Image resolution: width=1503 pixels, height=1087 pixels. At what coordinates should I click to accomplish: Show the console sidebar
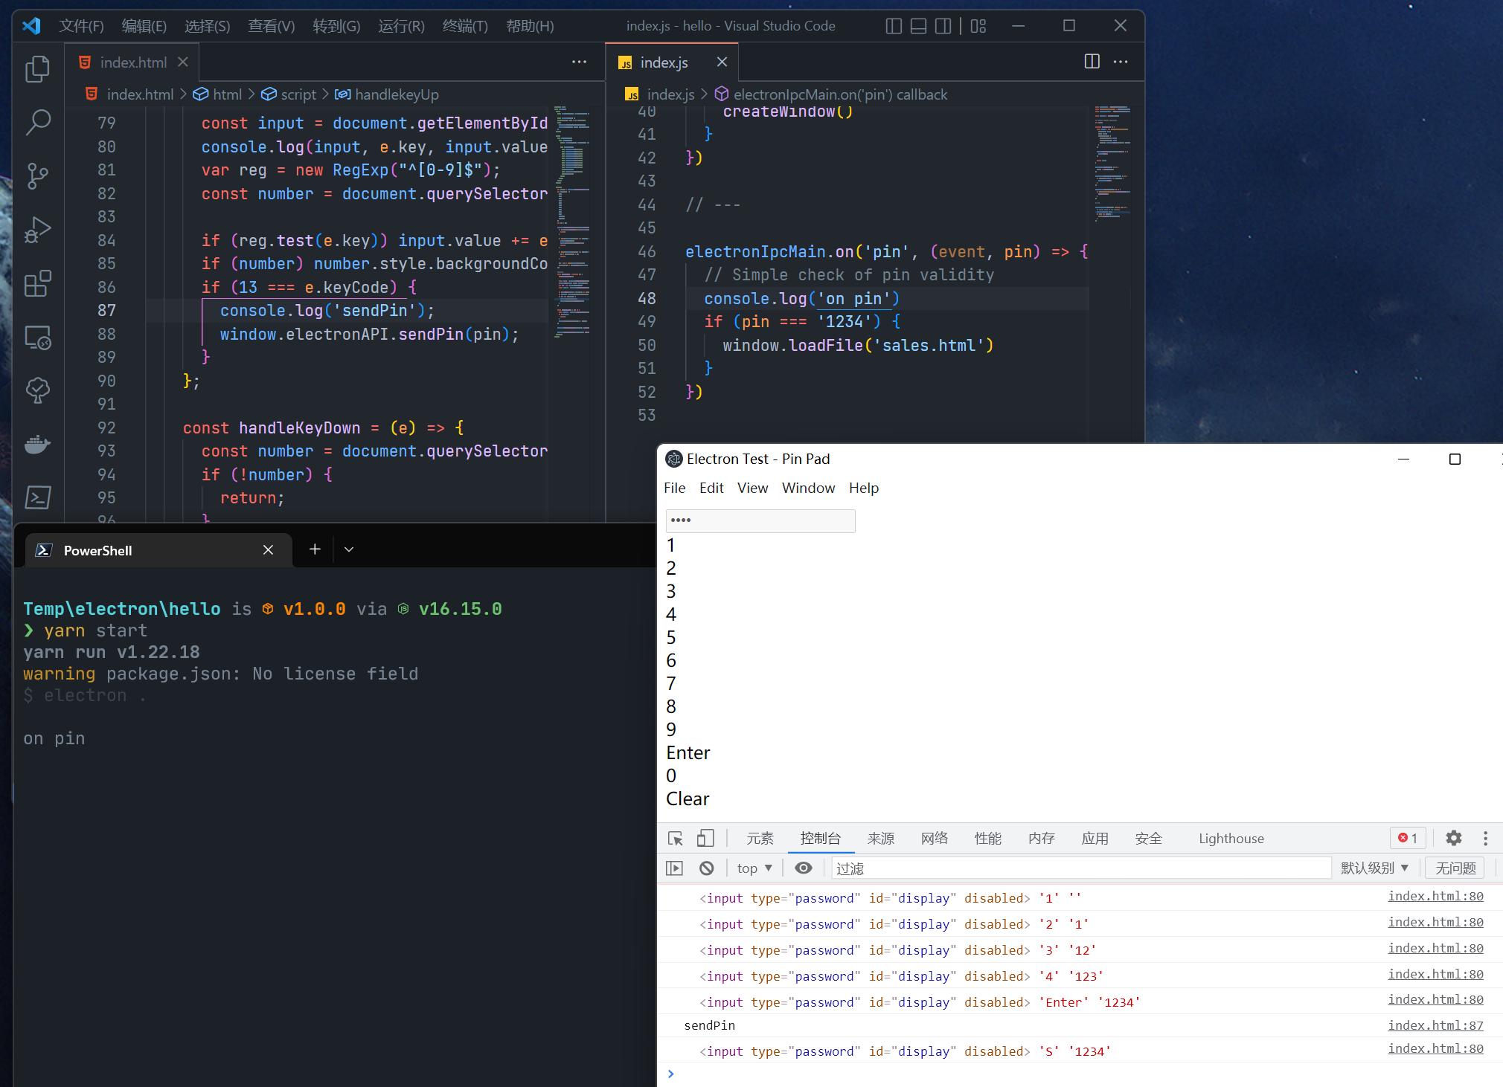674,868
